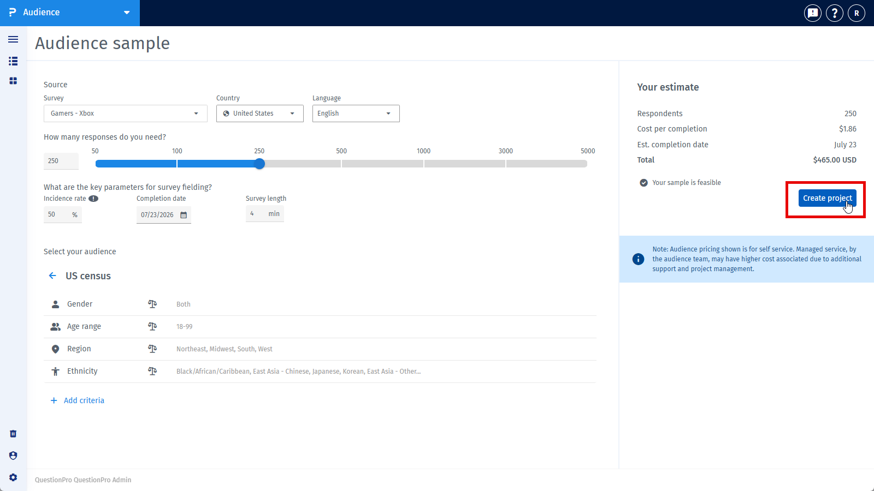
Task: Open the Gender criteria row
Action: [x=320, y=304]
